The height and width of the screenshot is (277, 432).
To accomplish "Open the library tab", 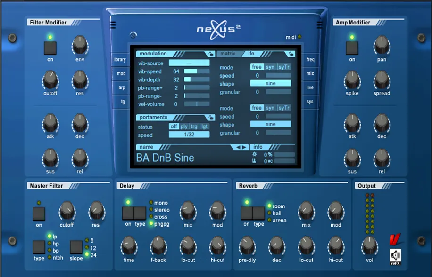I will [120, 60].
